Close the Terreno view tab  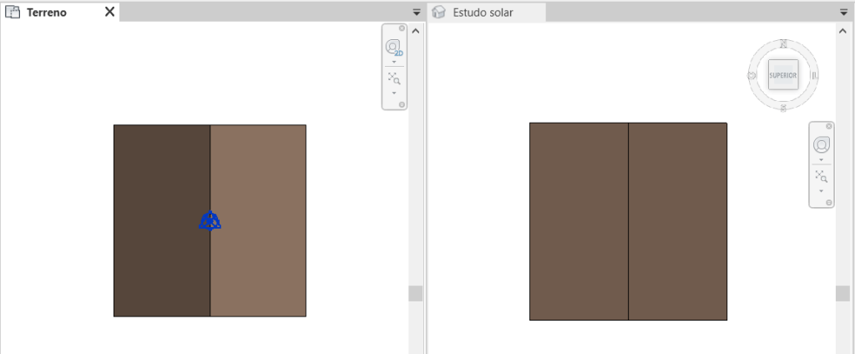109,13
